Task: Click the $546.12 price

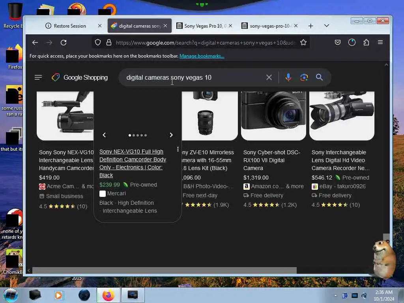Action: [322, 178]
